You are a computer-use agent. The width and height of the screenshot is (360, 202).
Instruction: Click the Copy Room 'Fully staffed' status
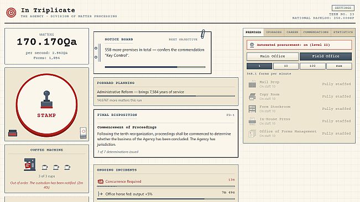pyautogui.click(x=336, y=97)
